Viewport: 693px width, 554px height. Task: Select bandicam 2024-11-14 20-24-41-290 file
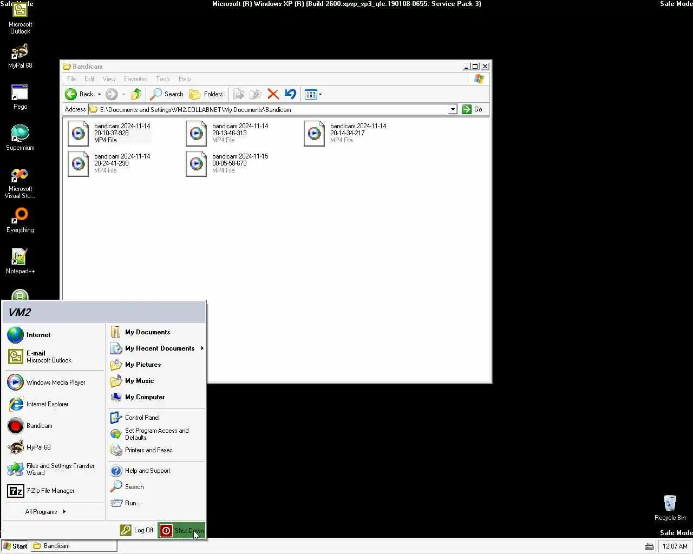(x=109, y=163)
